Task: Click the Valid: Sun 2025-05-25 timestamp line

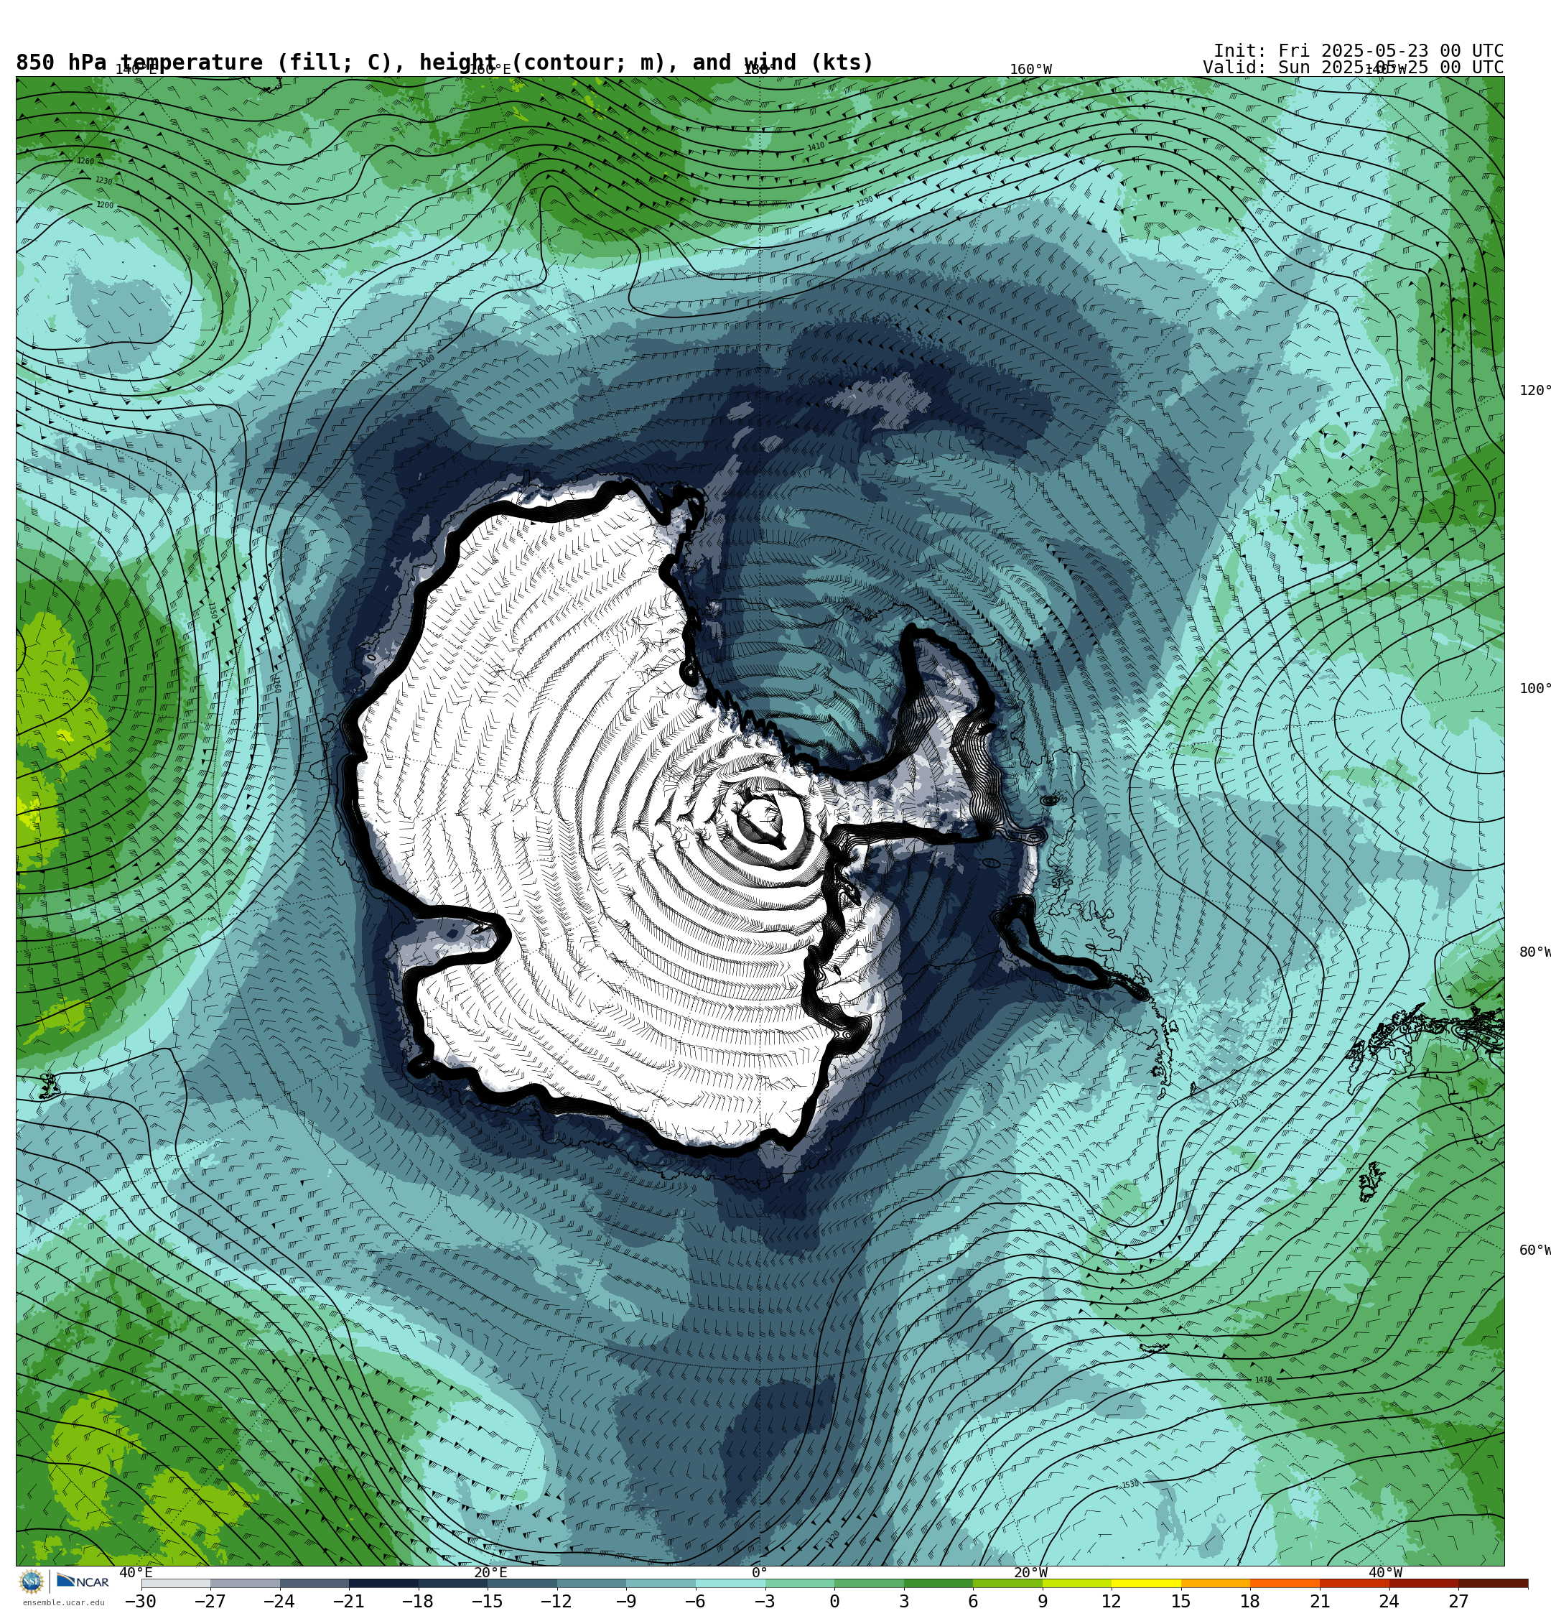Action: pos(1353,68)
